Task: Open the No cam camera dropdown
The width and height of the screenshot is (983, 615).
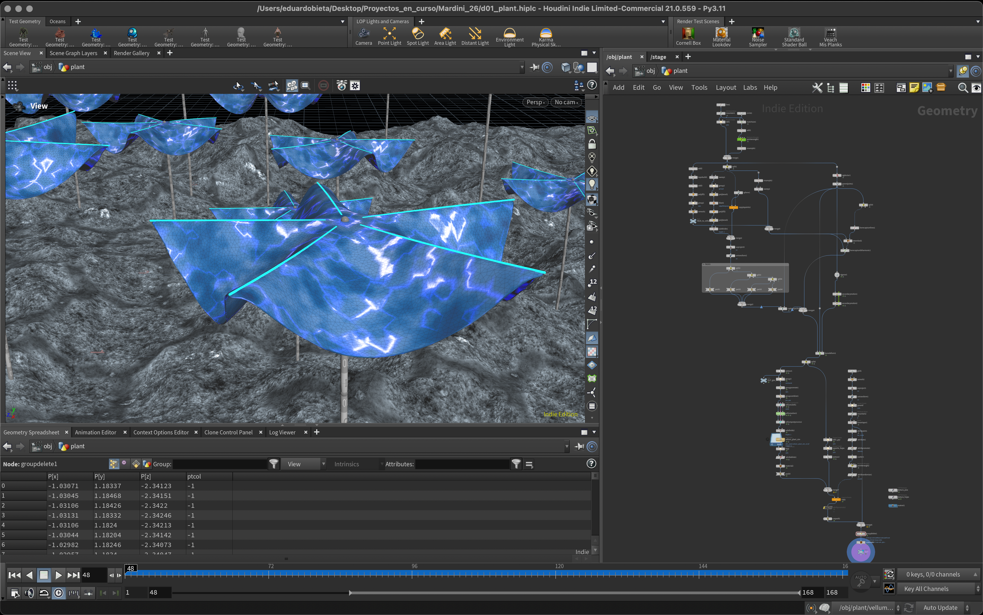Action: [x=566, y=102]
